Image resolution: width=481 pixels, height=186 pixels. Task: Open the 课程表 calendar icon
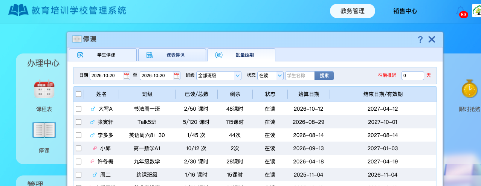click(44, 89)
